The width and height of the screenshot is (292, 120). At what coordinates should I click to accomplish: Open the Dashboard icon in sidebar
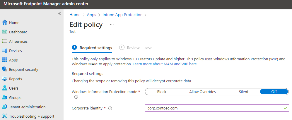[x=4, y=32]
